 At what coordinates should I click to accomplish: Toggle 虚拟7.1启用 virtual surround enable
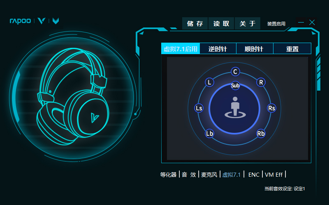(x=181, y=48)
